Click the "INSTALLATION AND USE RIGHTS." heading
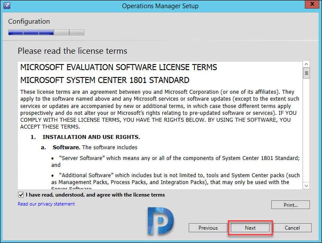The width and height of the screenshot is (322, 243). pos(91,137)
